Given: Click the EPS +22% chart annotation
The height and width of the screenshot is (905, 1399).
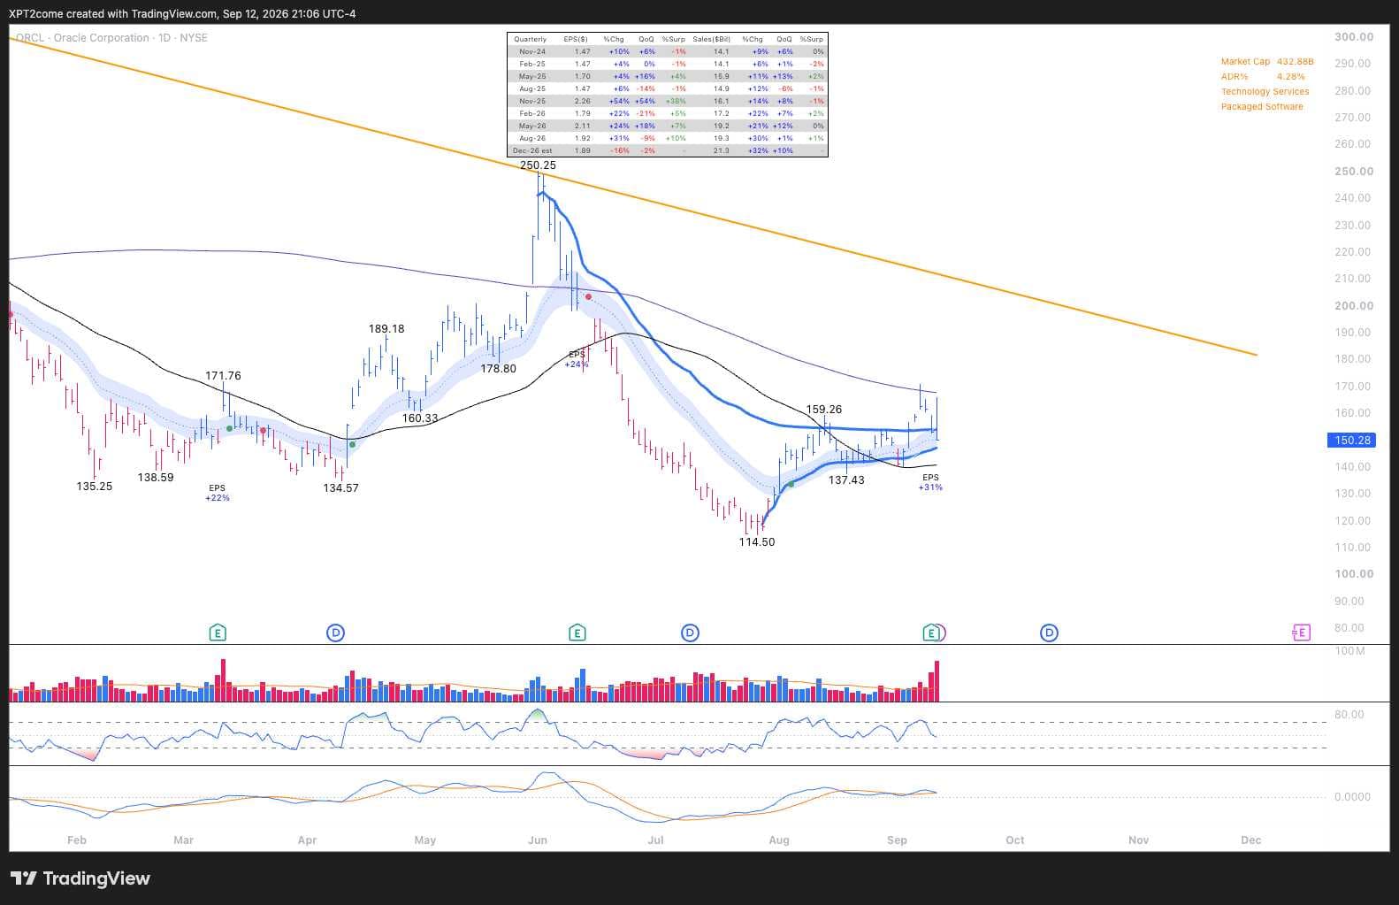Looking at the screenshot, I should (218, 493).
